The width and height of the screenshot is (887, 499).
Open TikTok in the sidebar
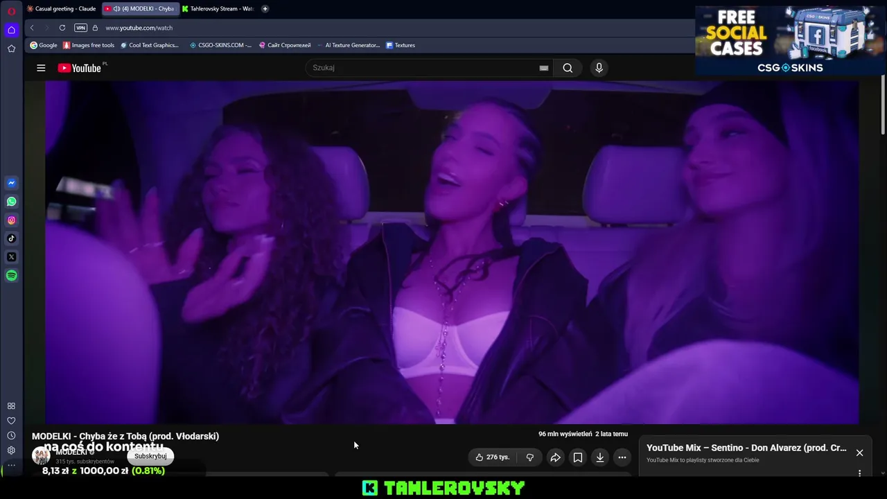tap(11, 238)
